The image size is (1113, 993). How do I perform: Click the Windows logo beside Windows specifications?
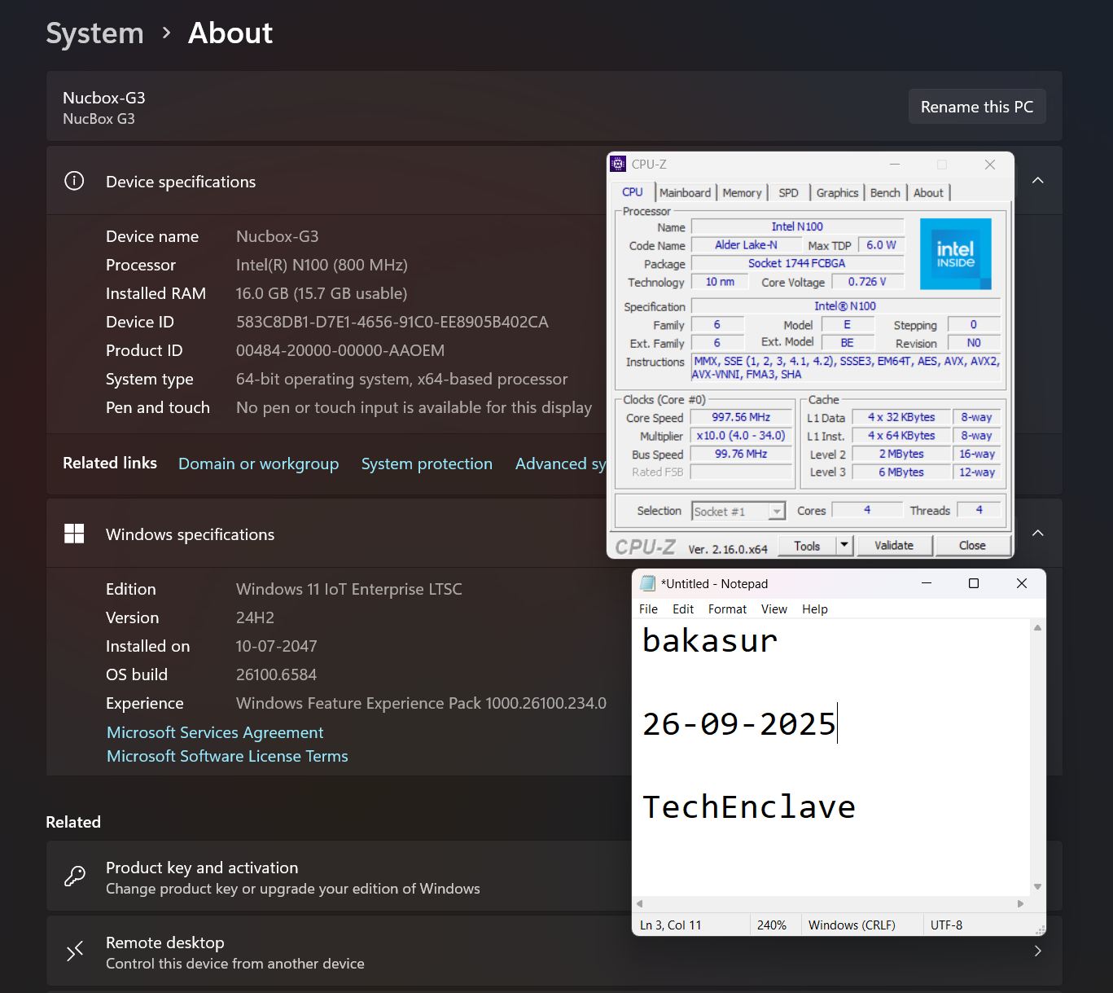pyautogui.click(x=74, y=534)
